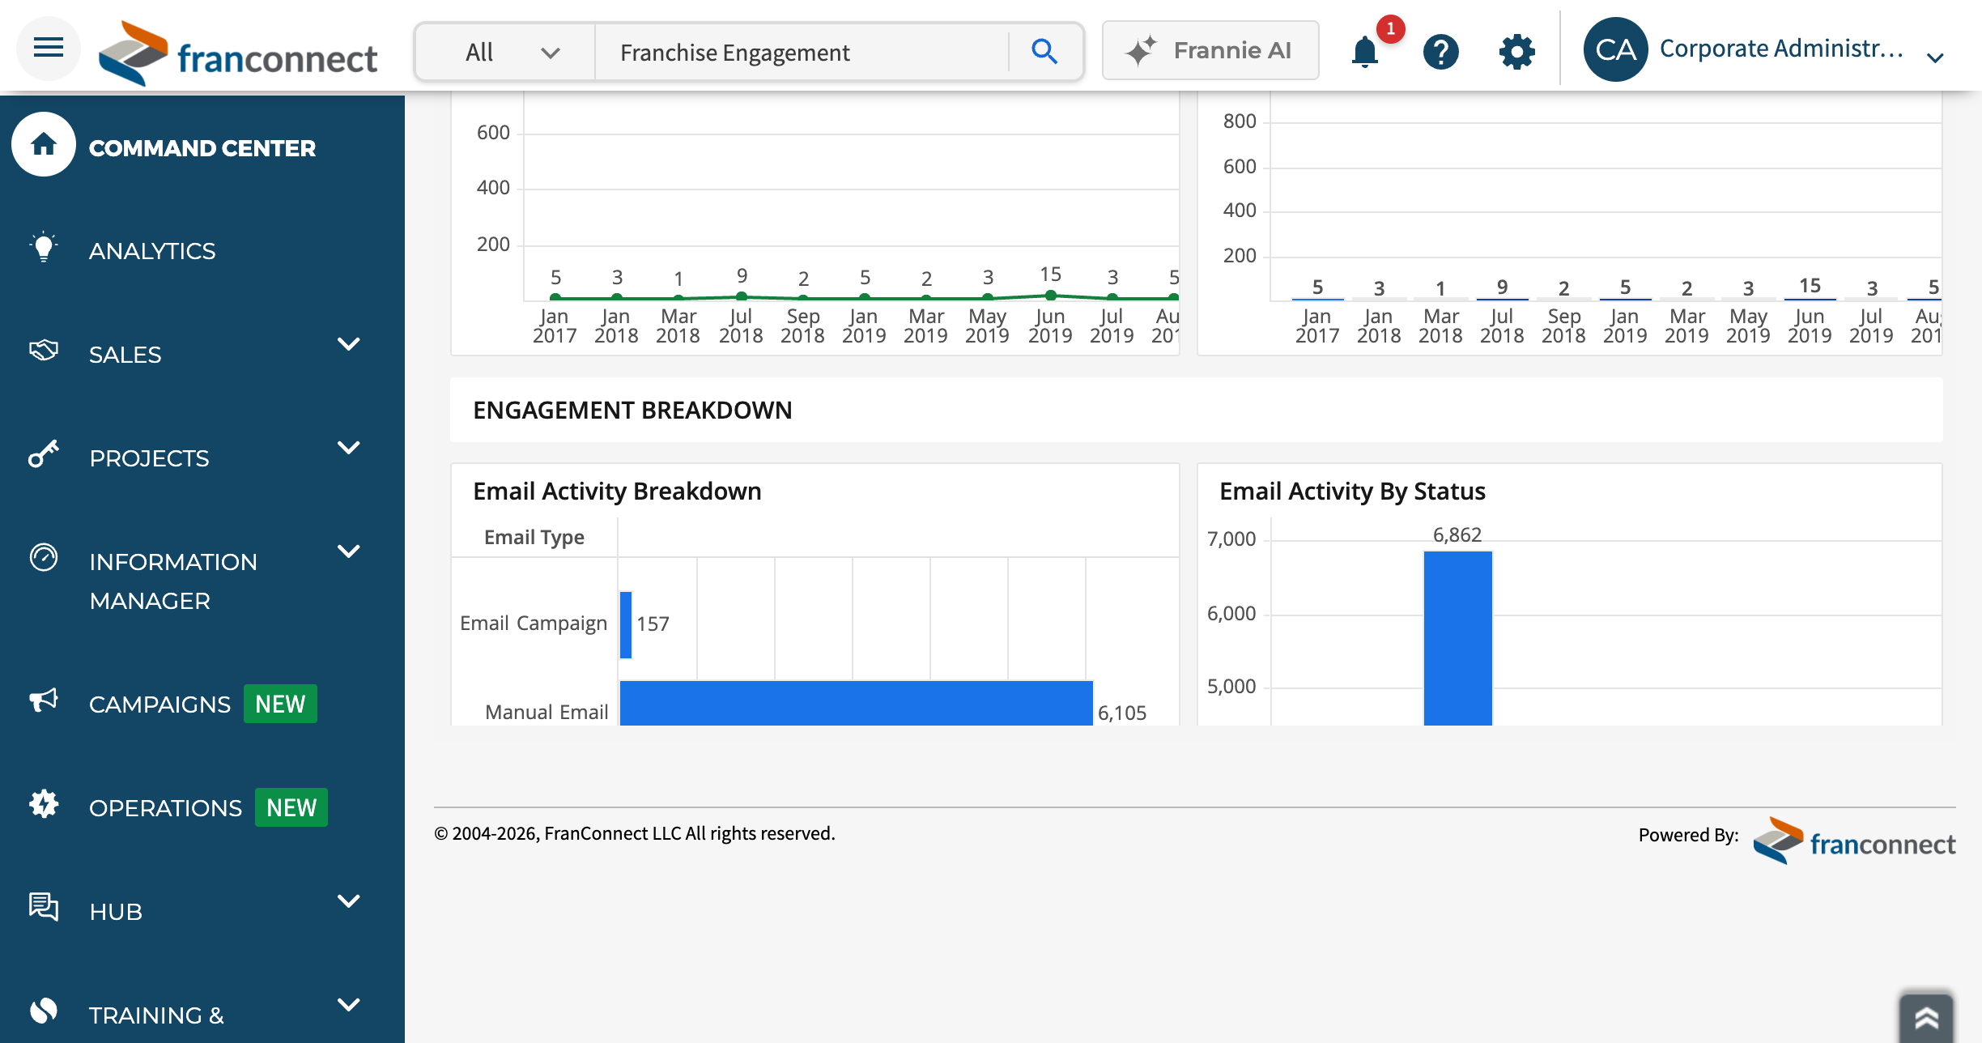This screenshot has width=1982, height=1043.
Task: Click the search magnifier icon
Action: pyautogui.click(x=1044, y=52)
